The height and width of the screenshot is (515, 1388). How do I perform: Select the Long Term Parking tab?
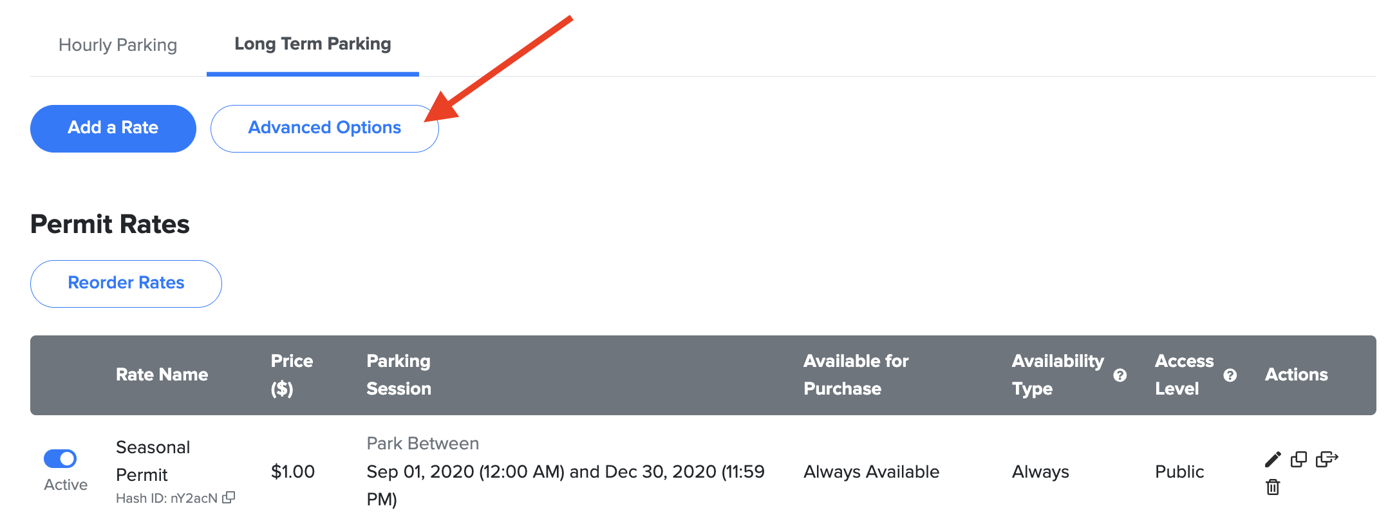coord(312,44)
